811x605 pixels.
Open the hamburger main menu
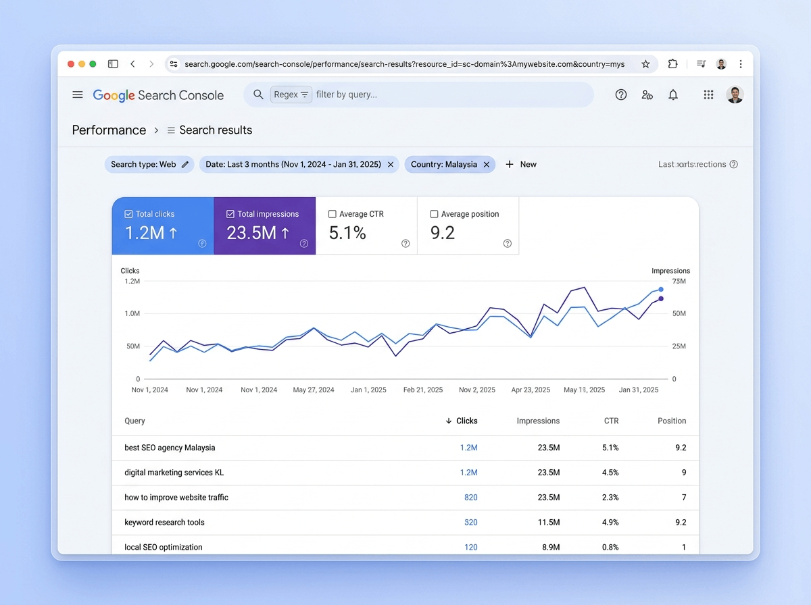(78, 95)
